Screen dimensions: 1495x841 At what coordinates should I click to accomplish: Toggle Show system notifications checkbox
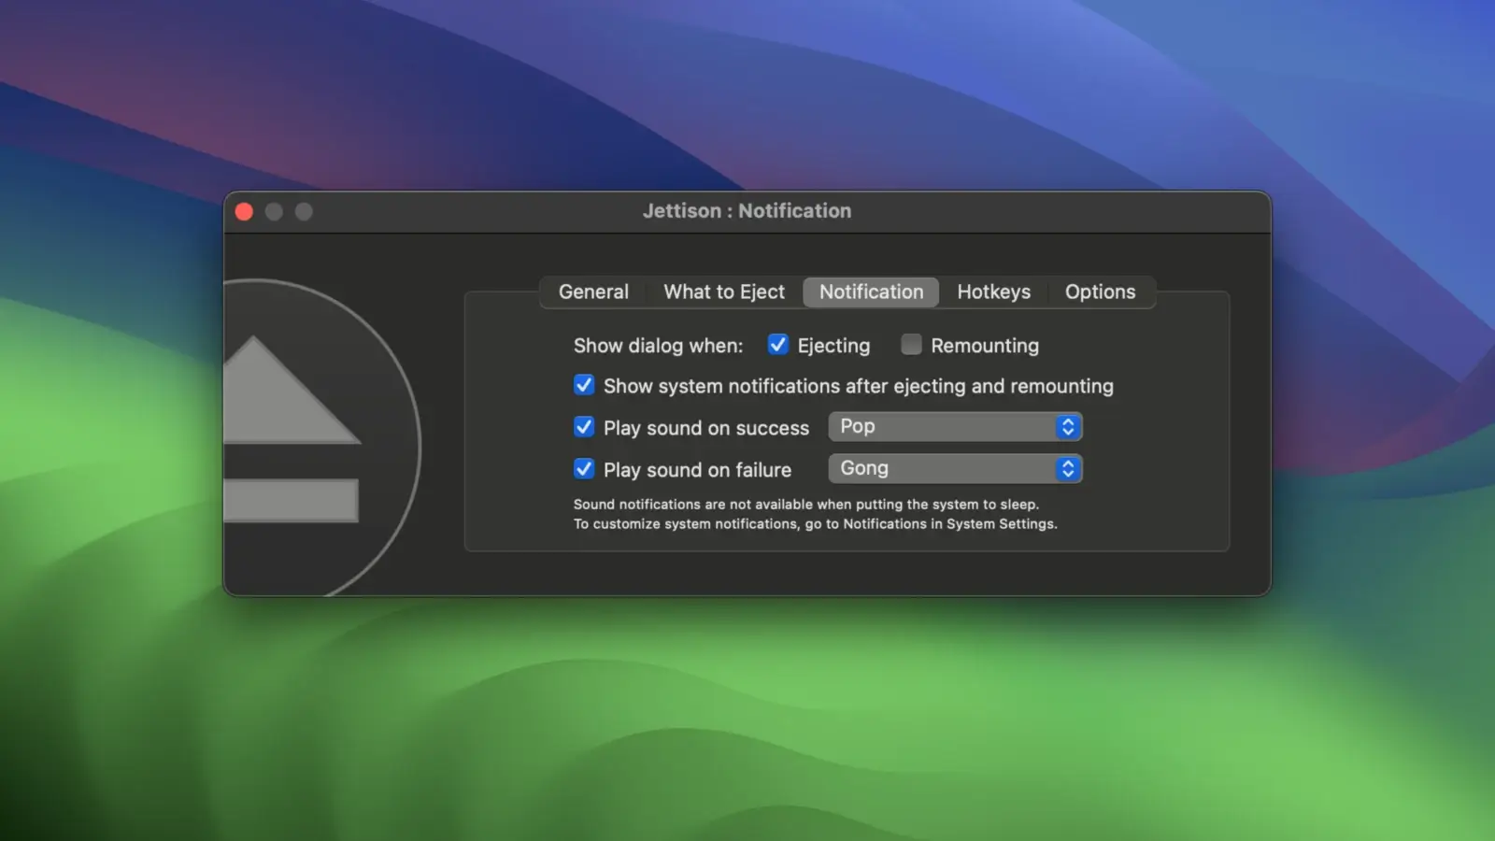[x=584, y=386]
